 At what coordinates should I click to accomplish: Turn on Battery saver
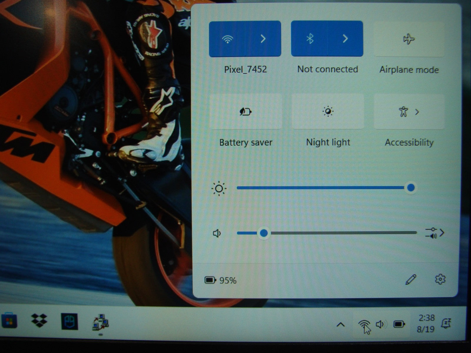pos(246,112)
